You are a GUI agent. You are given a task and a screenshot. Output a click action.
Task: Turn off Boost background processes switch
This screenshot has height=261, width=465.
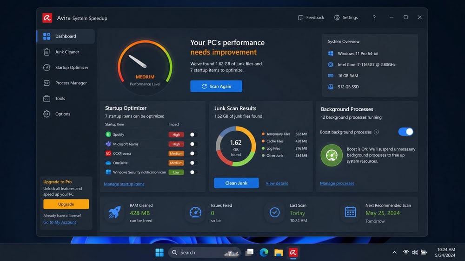click(x=405, y=132)
